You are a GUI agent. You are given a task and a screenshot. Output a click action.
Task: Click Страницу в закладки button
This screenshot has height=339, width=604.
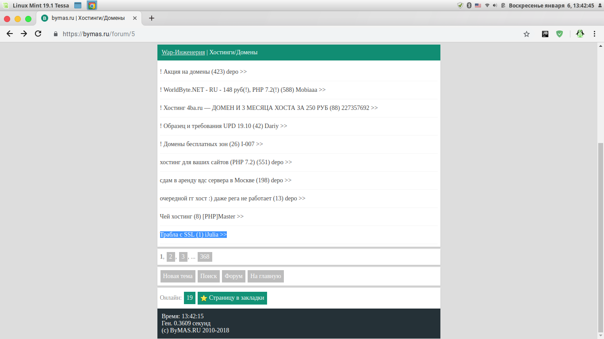(x=232, y=298)
